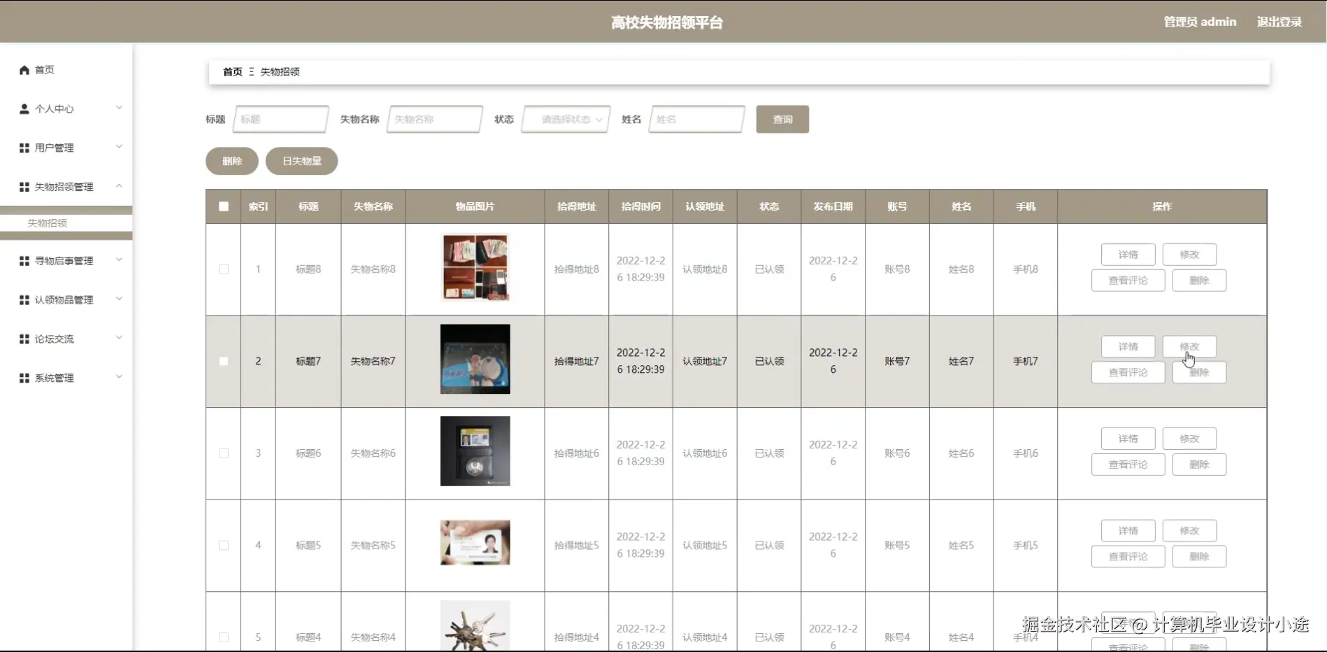Click 首页 in the breadcrumb
1327x652 pixels.
pyautogui.click(x=233, y=72)
